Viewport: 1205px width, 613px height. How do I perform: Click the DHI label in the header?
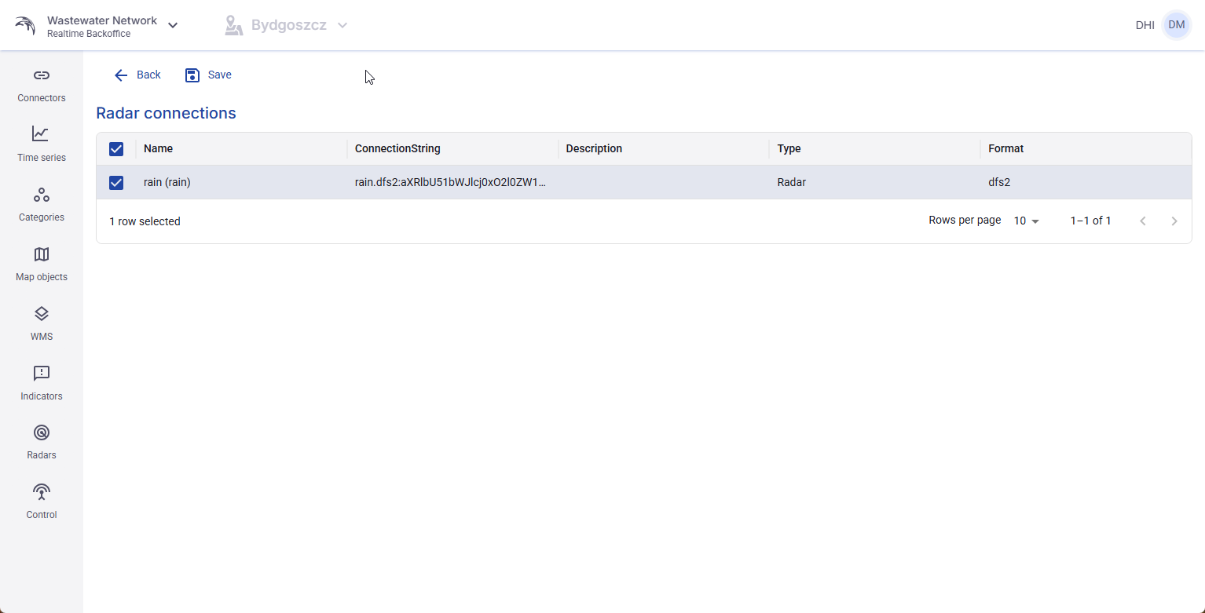click(1145, 25)
